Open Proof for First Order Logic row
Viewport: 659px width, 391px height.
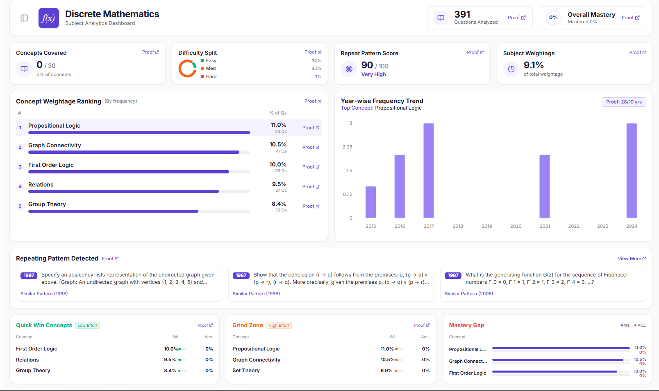pos(311,167)
